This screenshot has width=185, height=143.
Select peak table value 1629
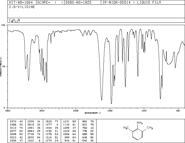pyautogui.click(x=48, y=122)
